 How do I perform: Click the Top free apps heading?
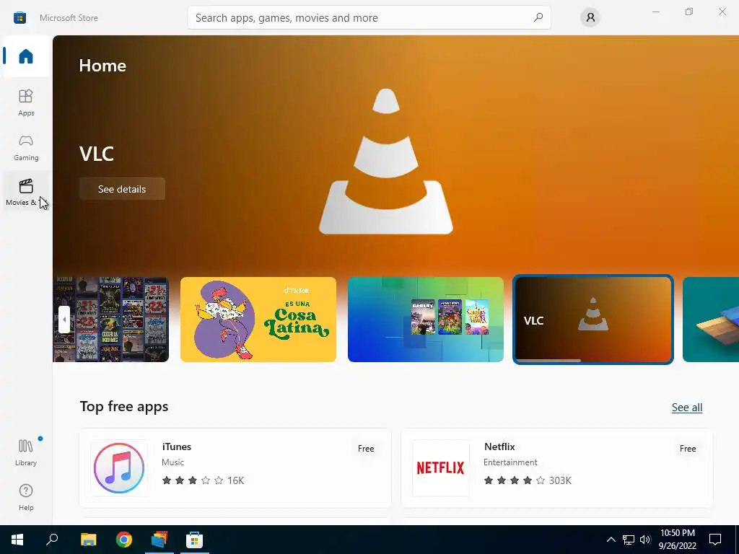124,407
